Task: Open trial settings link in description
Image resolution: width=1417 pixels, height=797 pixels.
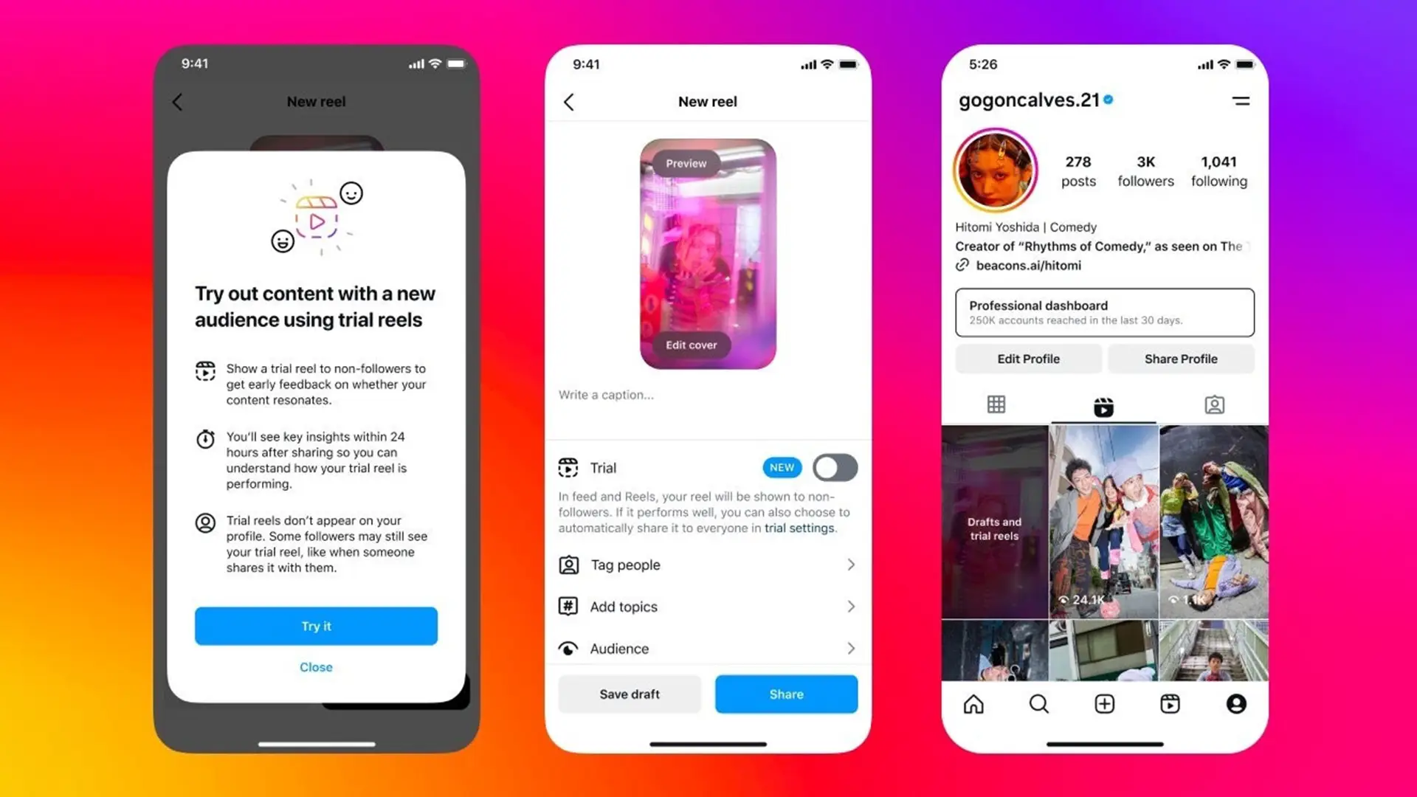Action: coord(798,528)
